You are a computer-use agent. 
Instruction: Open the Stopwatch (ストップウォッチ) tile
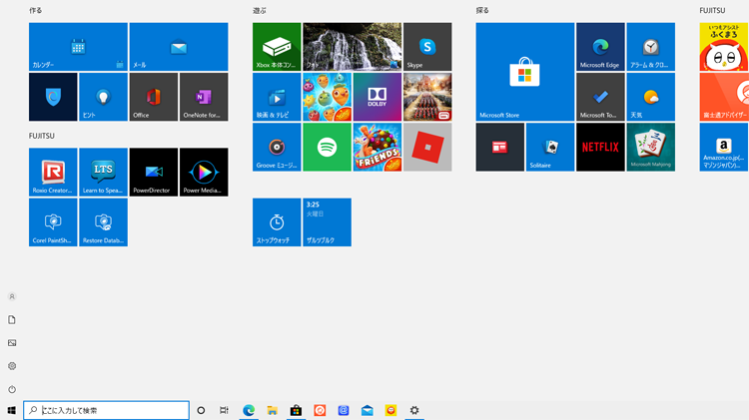coord(277,222)
